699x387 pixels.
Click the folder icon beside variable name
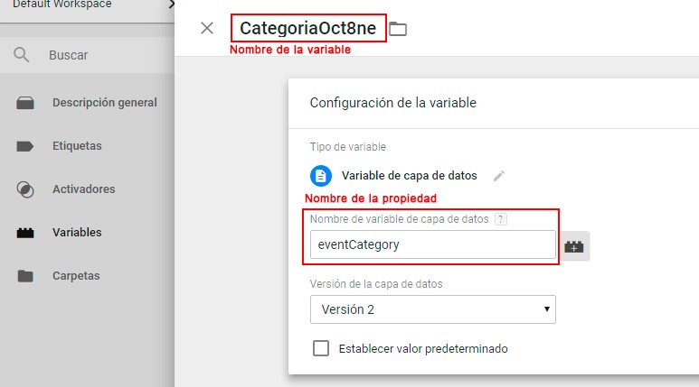398,29
